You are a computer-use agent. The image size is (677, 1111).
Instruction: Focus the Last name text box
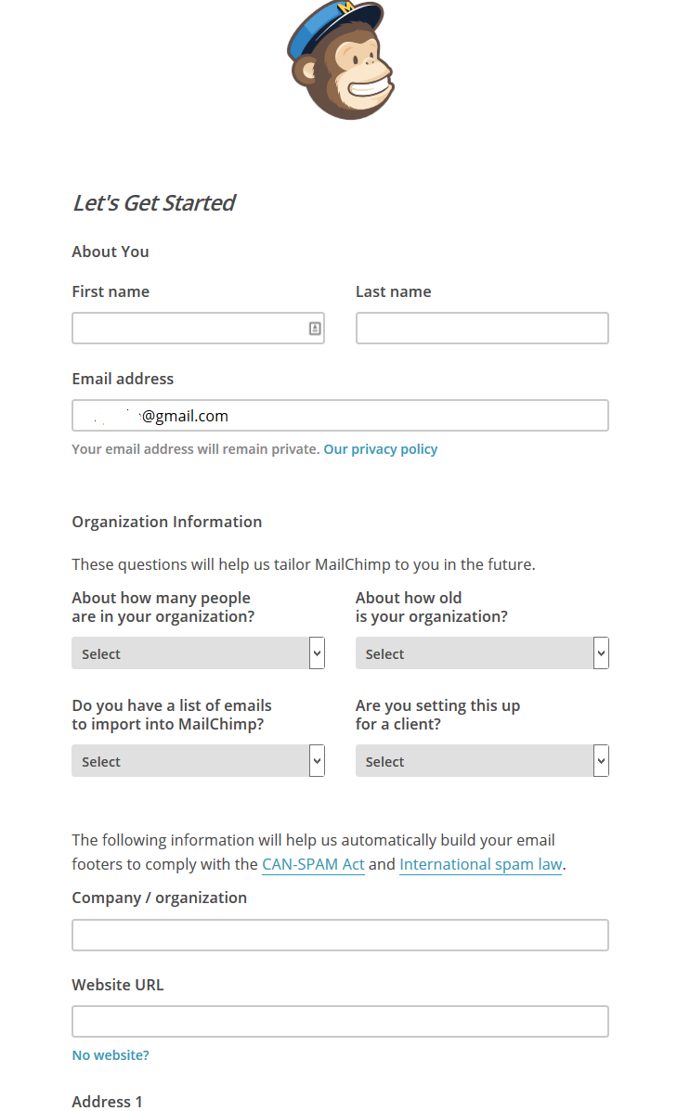(482, 329)
